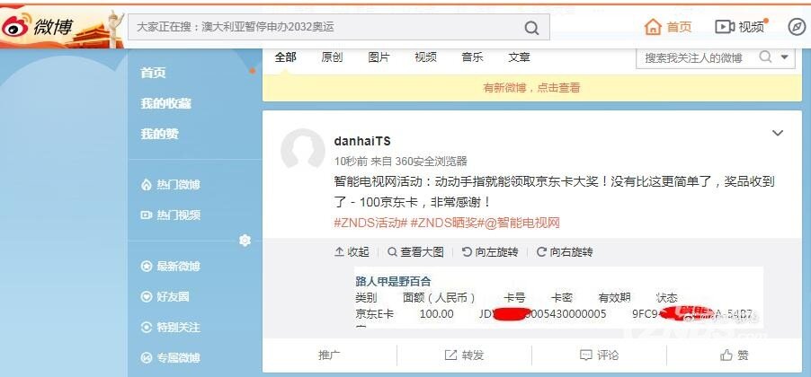Click 查看大图 to view full image
811x377 pixels.
[416, 252]
